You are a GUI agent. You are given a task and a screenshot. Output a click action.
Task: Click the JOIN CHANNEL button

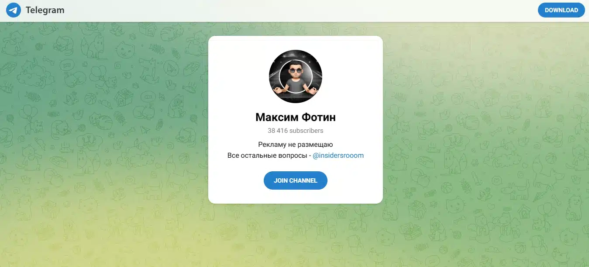pos(296,180)
